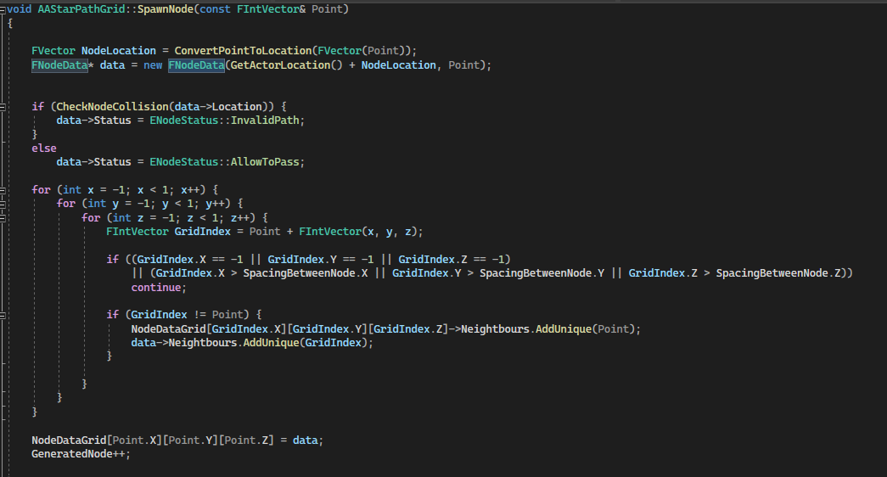Click SpacingBetweenNode.Z in the condition
Image resolution: width=887 pixels, height=477 pixels.
coord(782,273)
